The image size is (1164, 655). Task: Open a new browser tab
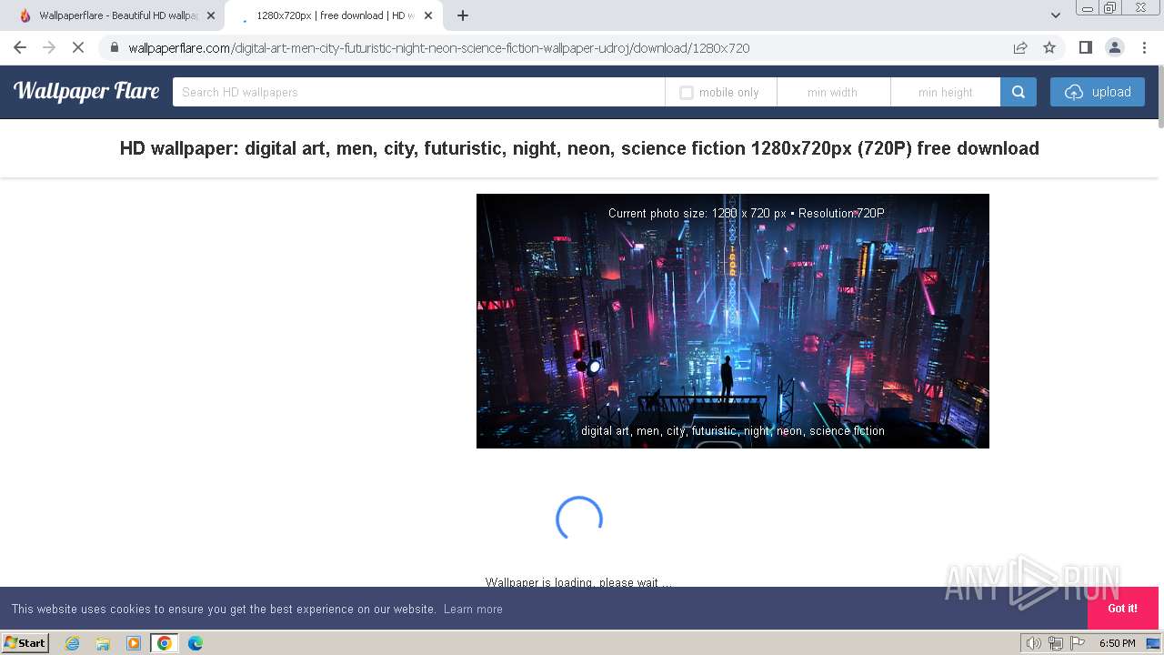(x=463, y=15)
